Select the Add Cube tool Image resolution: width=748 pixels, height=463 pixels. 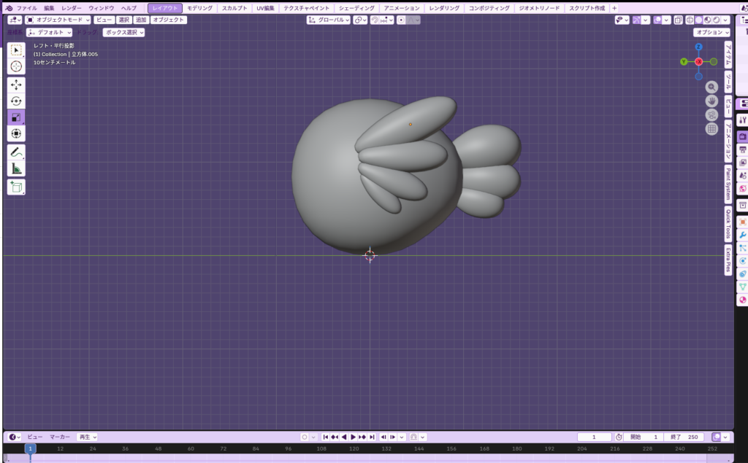(x=16, y=187)
